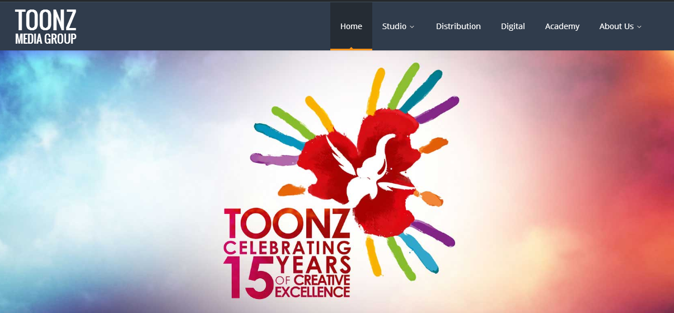Click the Toonz Media Group header logo

pyautogui.click(x=45, y=27)
